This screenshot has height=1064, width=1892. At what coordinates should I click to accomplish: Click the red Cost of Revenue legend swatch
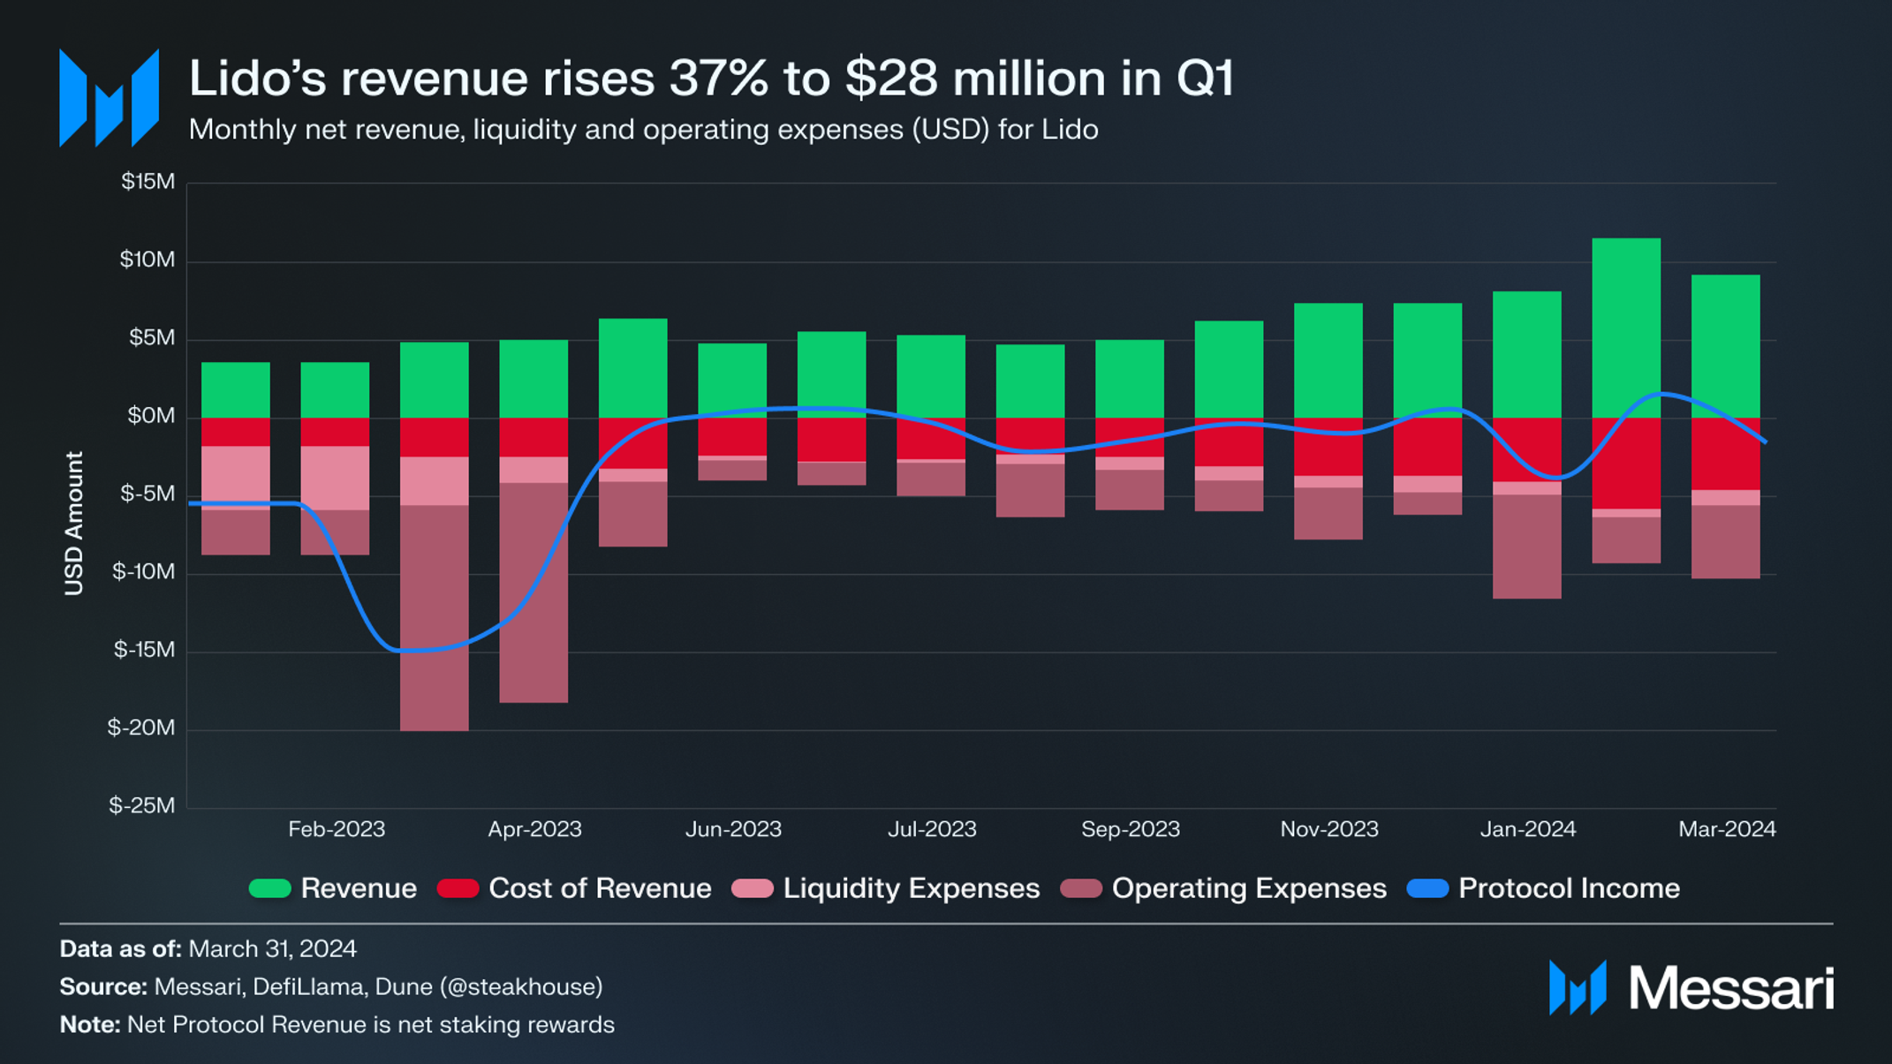coord(458,888)
